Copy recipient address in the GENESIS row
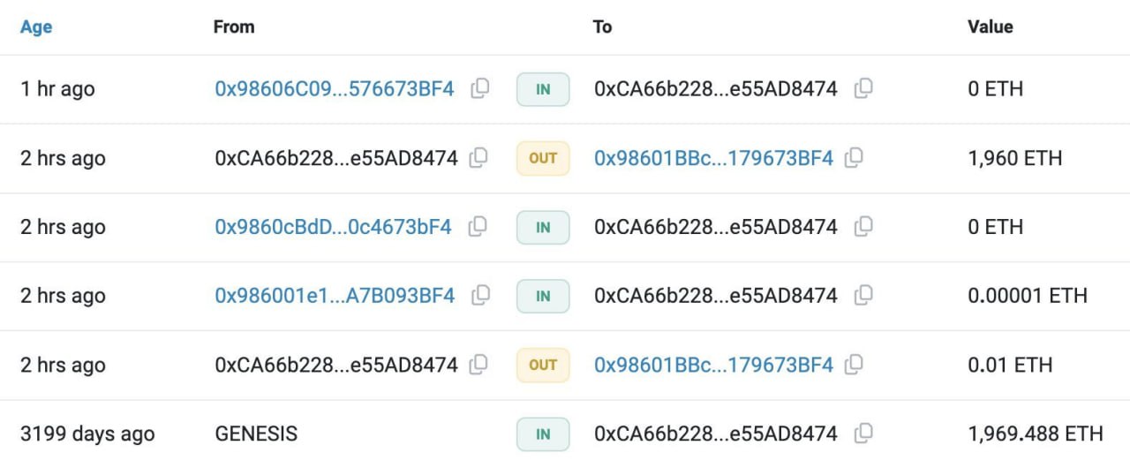The width and height of the screenshot is (1130, 468). [863, 433]
